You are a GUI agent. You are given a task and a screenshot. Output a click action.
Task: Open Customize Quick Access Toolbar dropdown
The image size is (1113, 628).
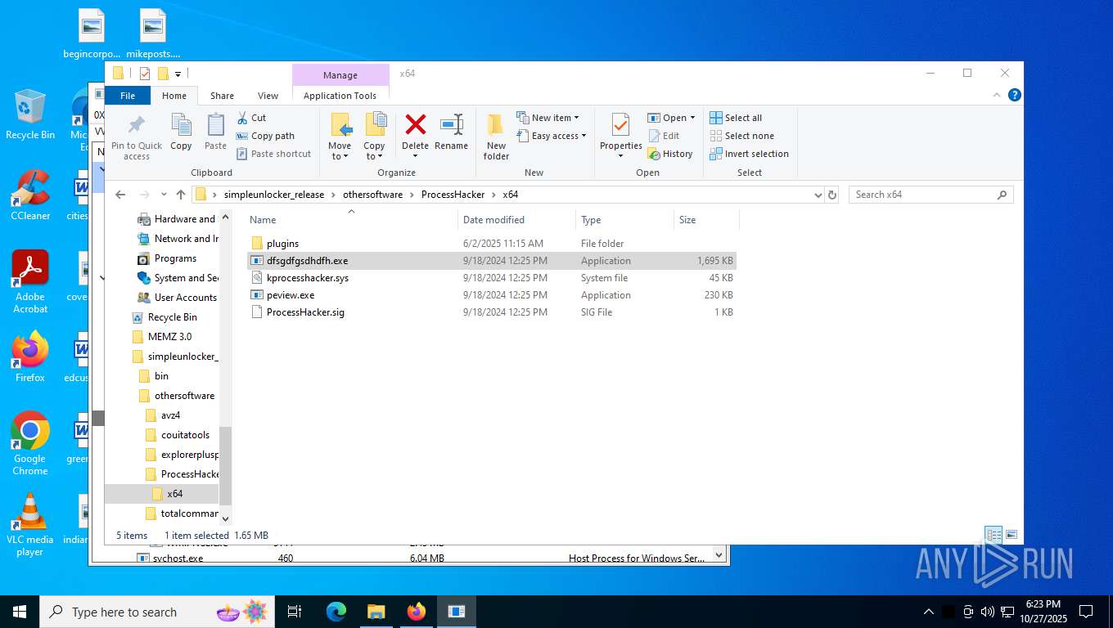click(x=178, y=74)
